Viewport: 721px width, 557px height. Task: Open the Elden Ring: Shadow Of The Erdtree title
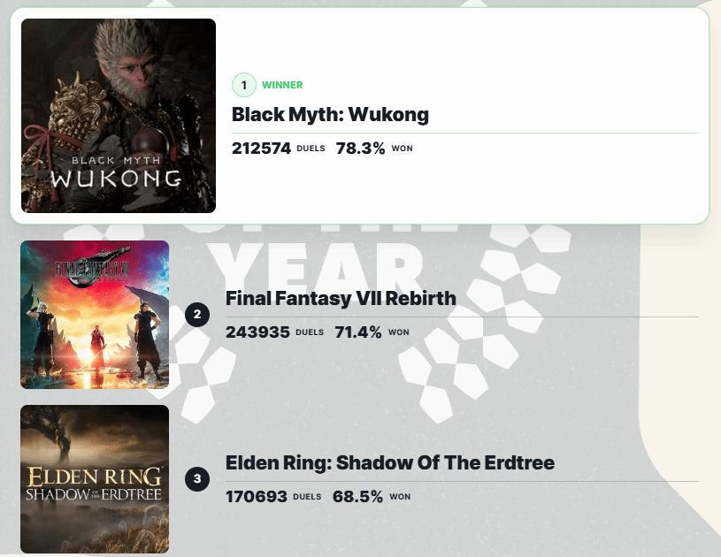coord(390,462)
